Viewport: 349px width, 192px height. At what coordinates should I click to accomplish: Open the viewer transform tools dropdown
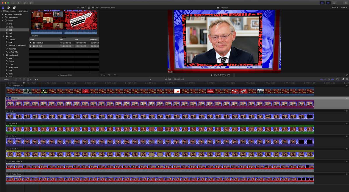point(103,75)
